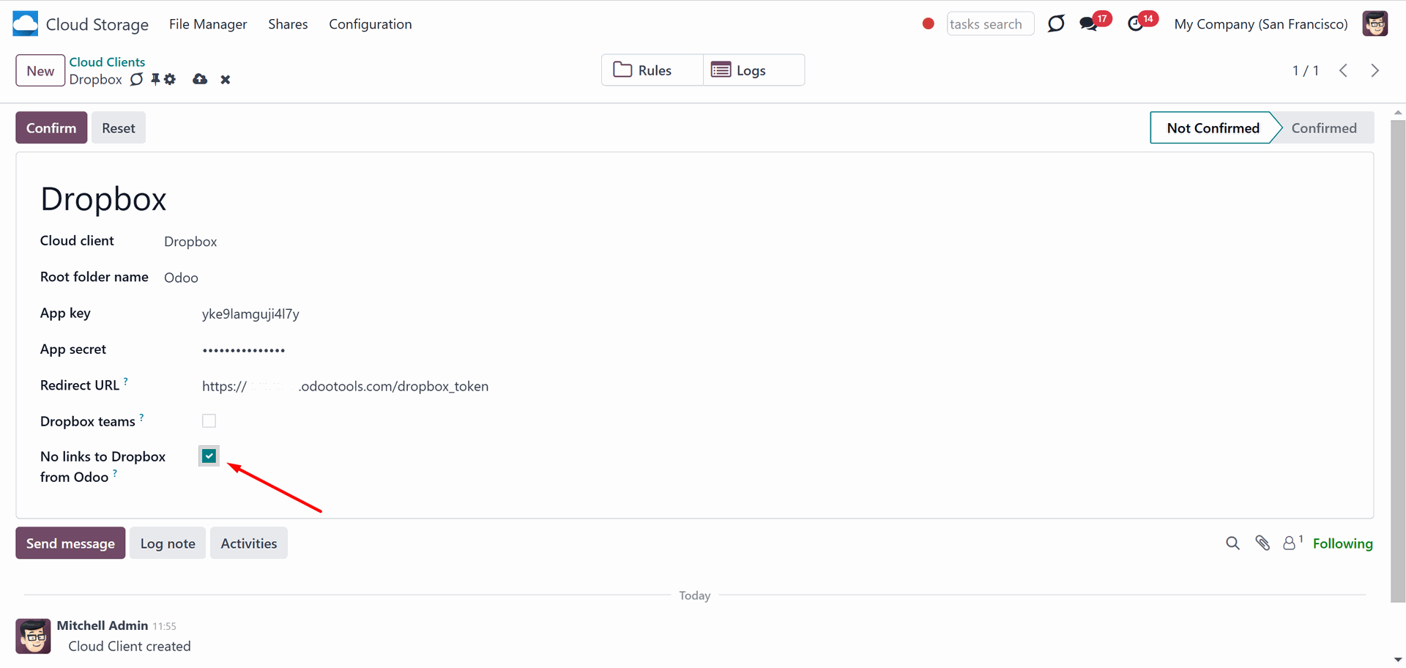Click the Confirm button
1406x668 pixels.
51,127
